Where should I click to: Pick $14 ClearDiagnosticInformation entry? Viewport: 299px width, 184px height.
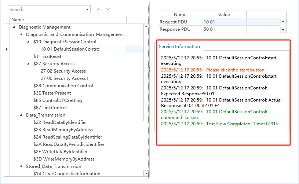point(66,174)
